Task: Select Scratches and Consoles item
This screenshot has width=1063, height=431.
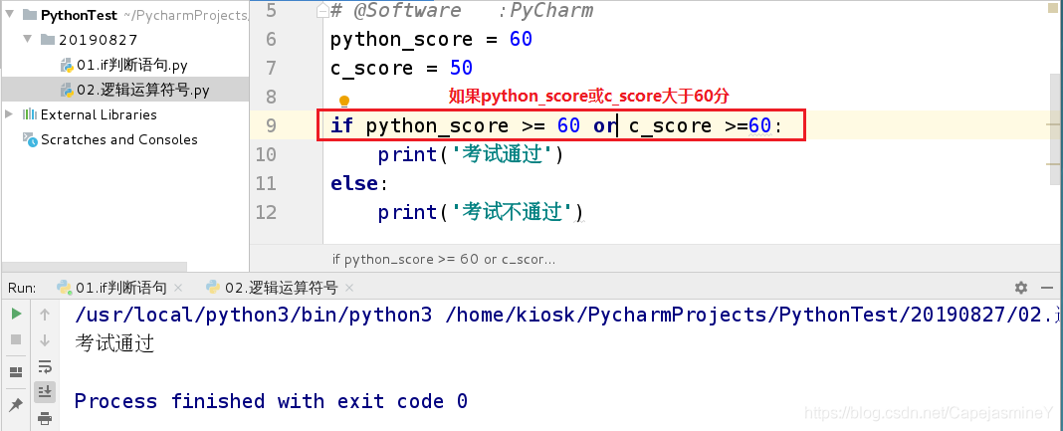Action: (x=119, y=139)
